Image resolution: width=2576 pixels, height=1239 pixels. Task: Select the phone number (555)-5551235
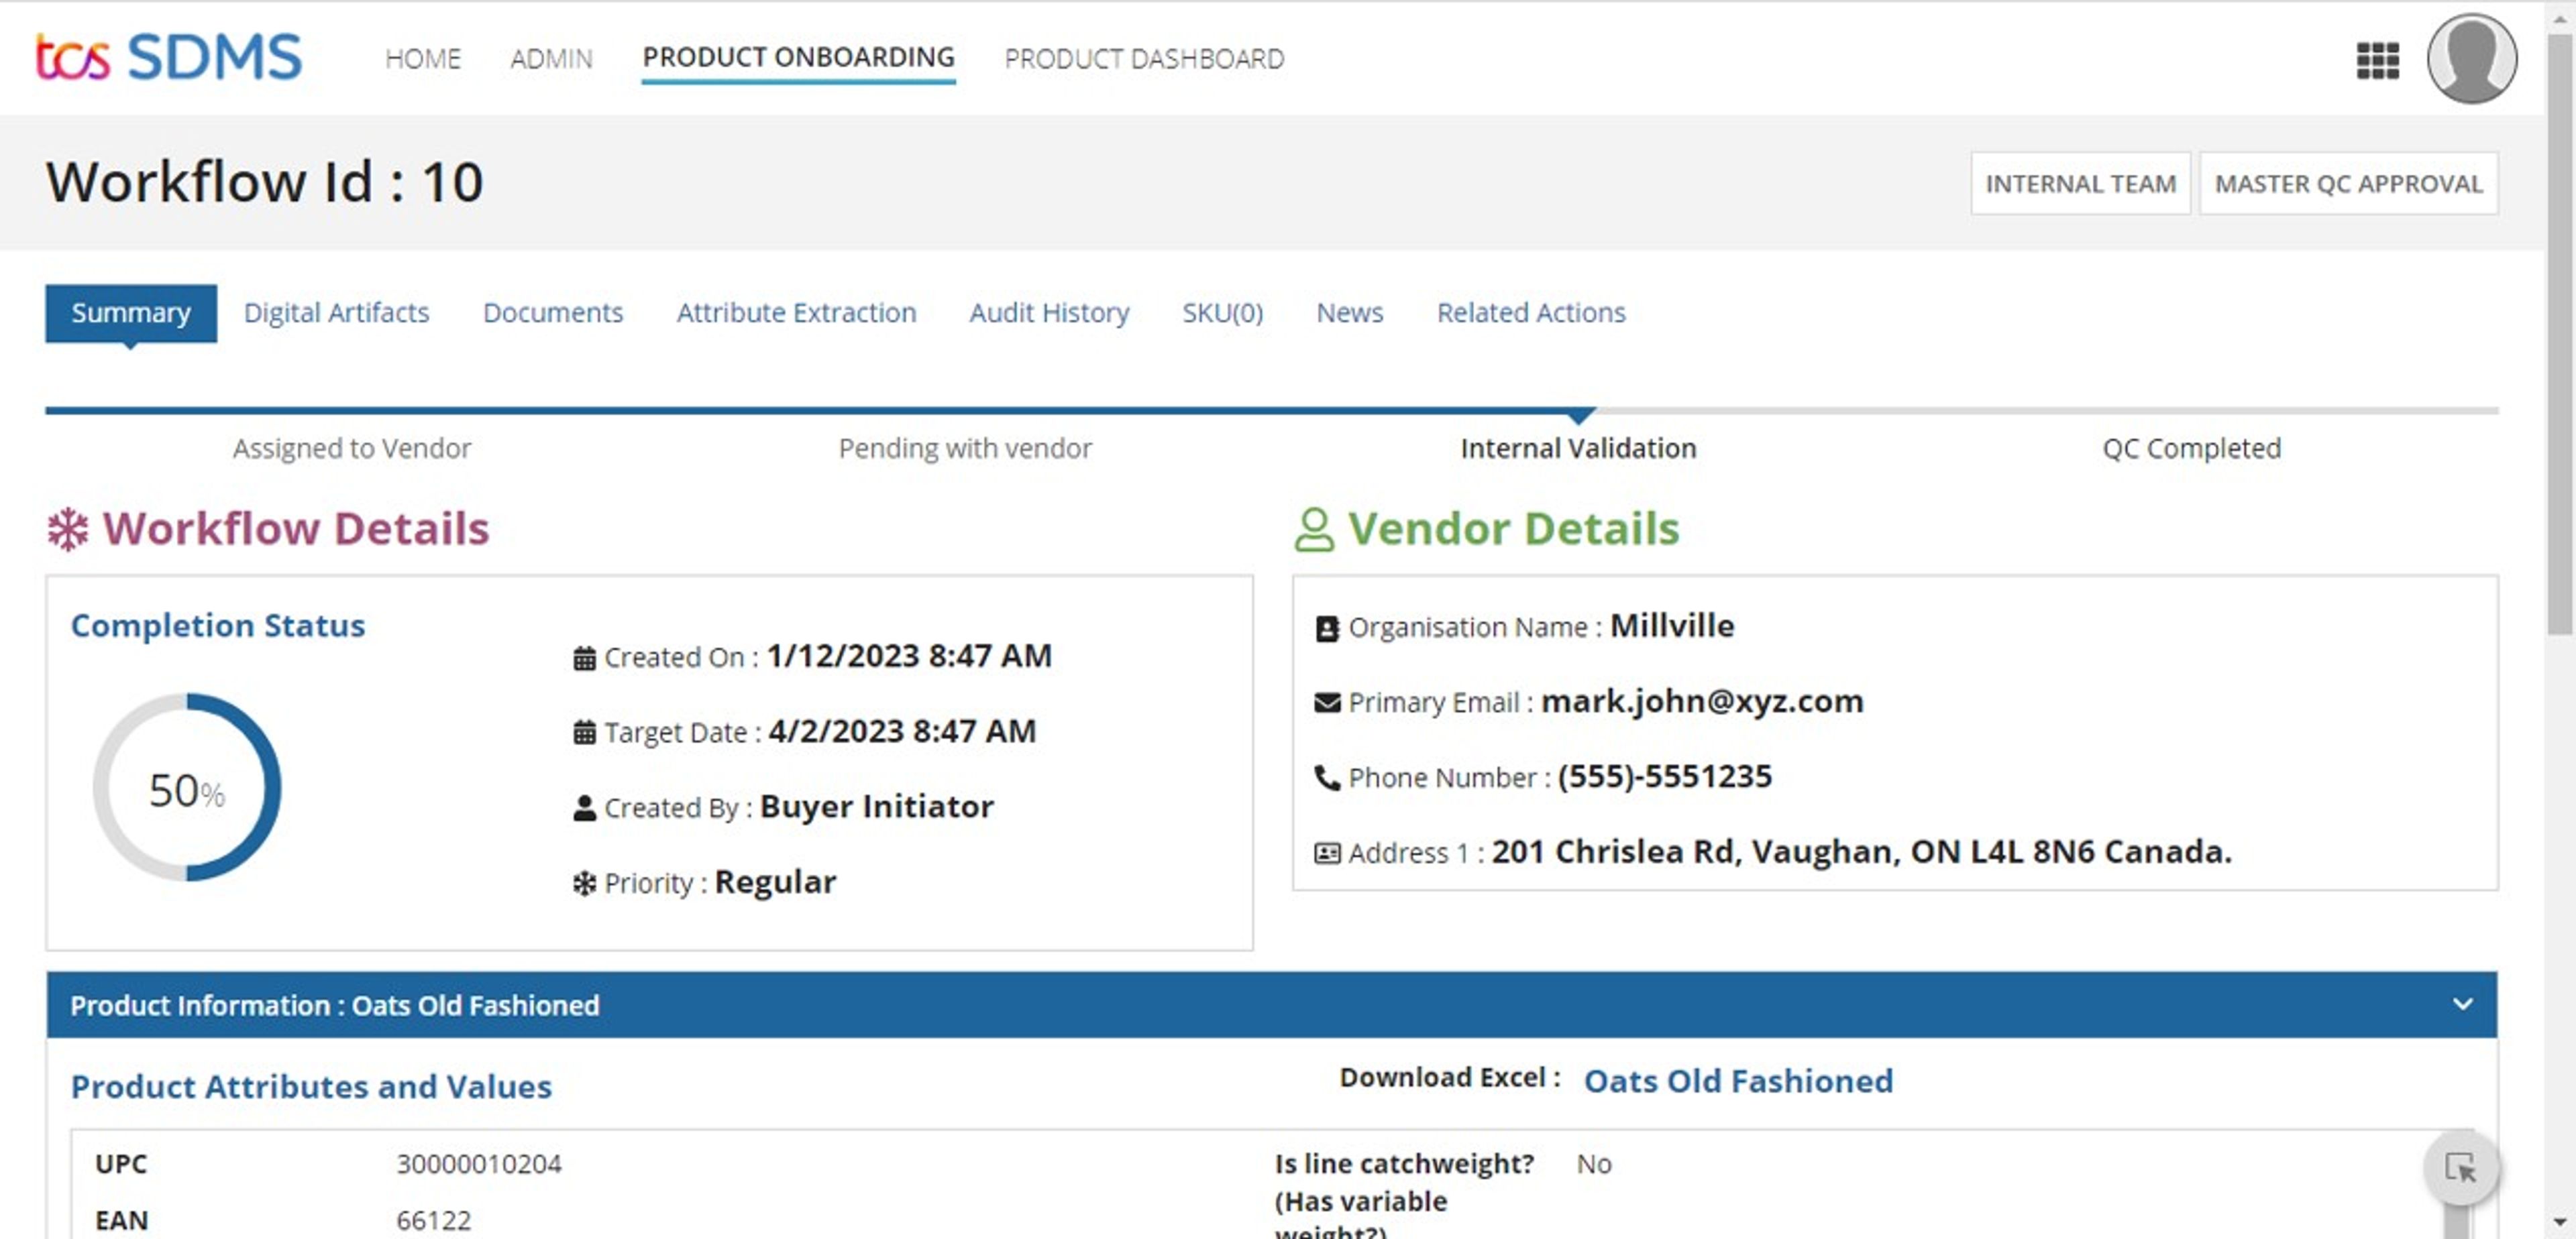1664,776
